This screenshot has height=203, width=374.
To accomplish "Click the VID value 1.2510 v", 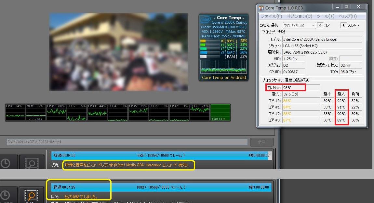I will coord(293,58).
